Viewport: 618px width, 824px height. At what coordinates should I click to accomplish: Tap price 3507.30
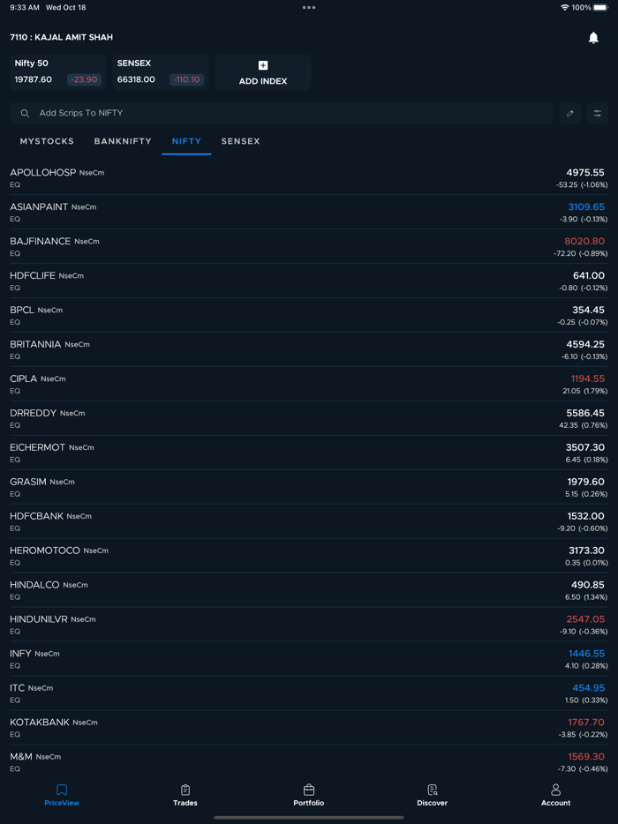click(584, 447)
